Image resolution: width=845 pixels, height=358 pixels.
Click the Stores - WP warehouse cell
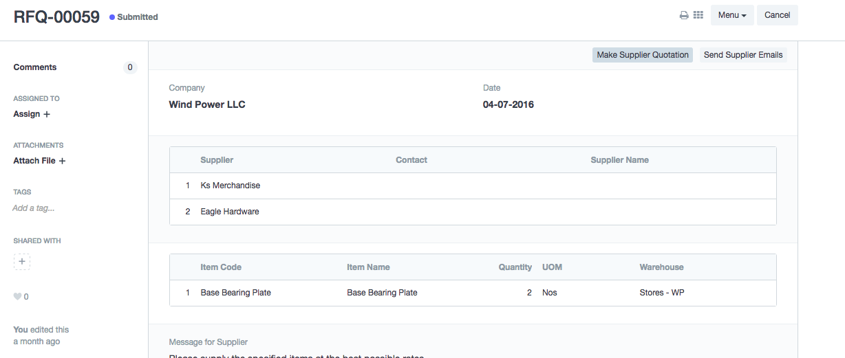pos(661,293)
